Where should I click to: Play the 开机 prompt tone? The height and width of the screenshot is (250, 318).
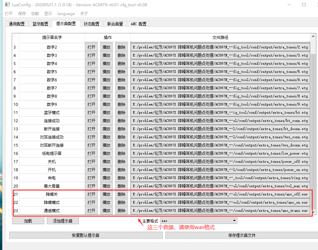click(x=106, y=170)
